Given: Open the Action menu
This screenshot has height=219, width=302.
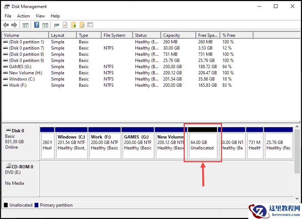Looking at the screenshot, I should coord(23,16).
